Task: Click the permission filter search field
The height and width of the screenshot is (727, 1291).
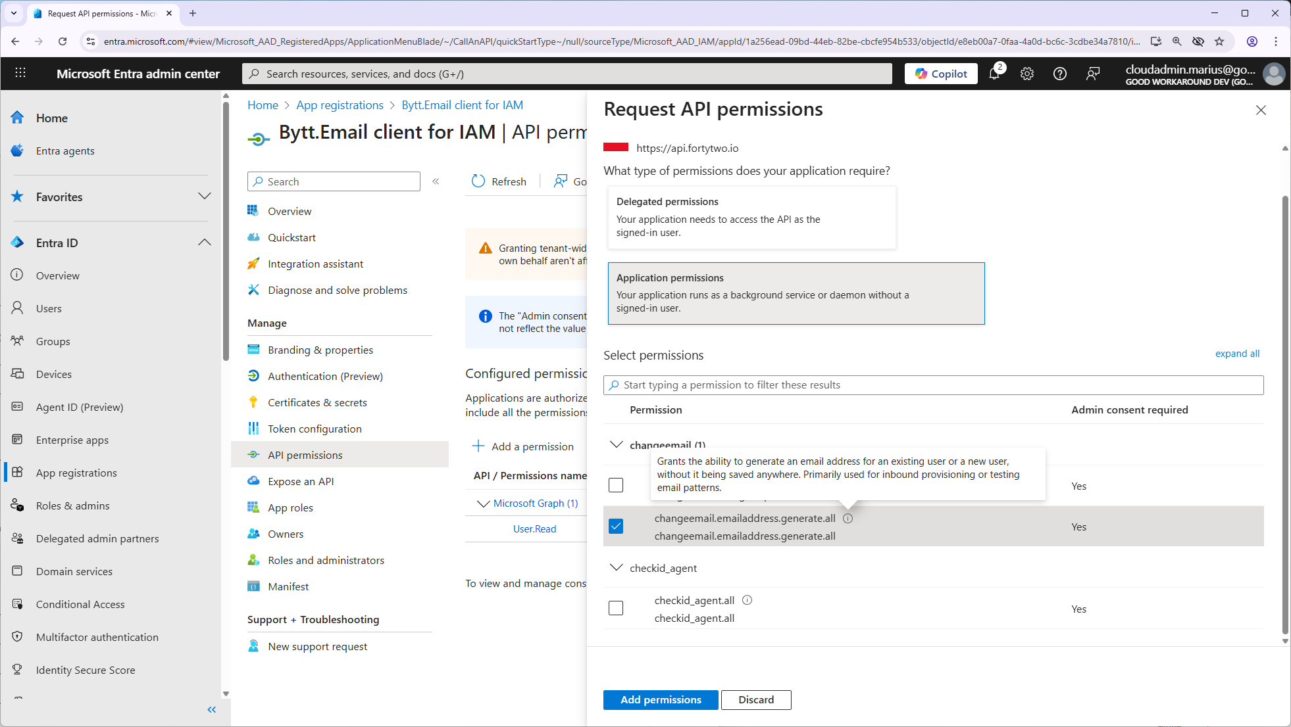Action: tap(933, 385)
